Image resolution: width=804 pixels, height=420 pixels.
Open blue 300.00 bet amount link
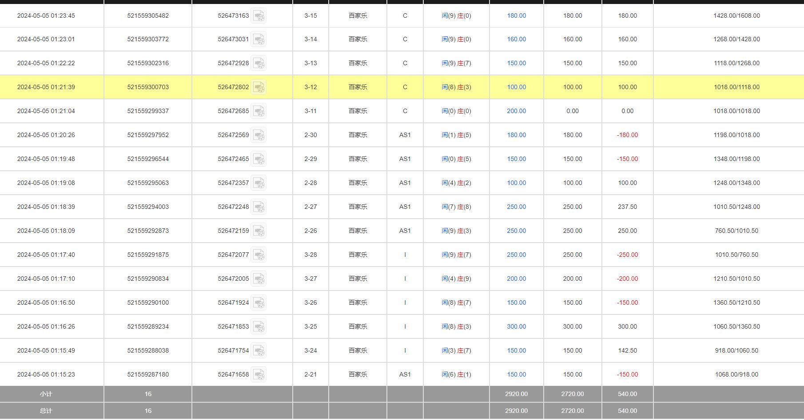tap(516, 327)
